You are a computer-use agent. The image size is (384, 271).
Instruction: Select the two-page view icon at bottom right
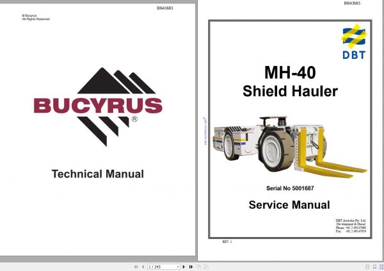(x=381, y=267)
